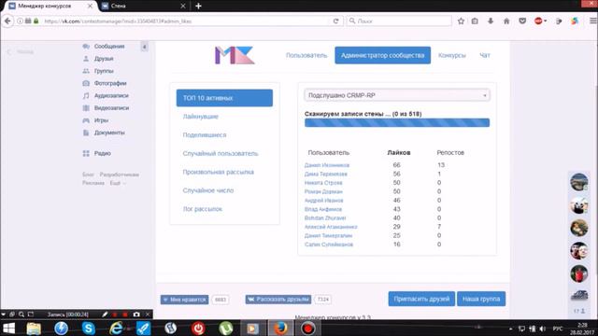
Task: Open File Explorer from the taskbar
Action: coord(34,328)
